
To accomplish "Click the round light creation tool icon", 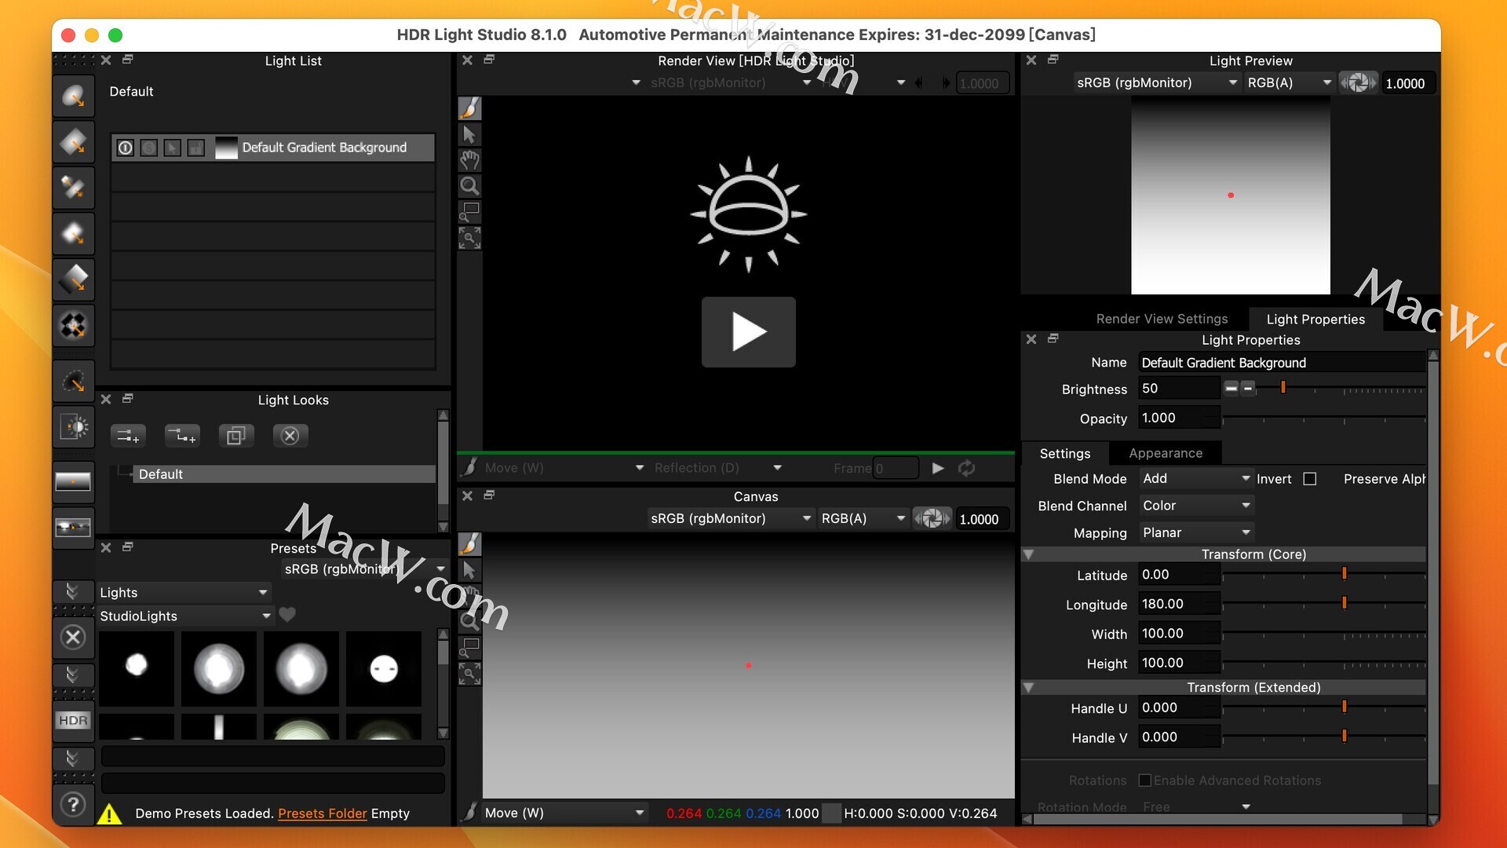I will 74,97.
